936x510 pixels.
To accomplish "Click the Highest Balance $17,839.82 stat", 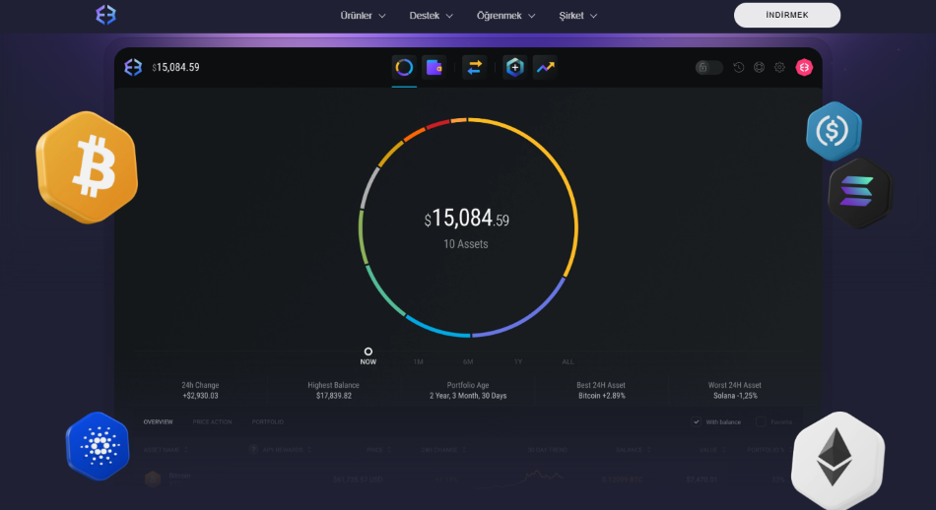I will (334, 390).
